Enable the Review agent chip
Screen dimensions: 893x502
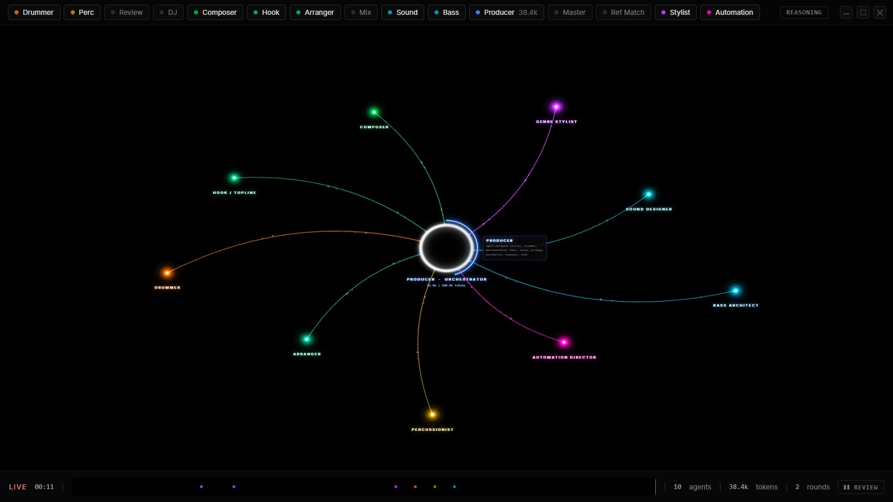coord(127,13)
